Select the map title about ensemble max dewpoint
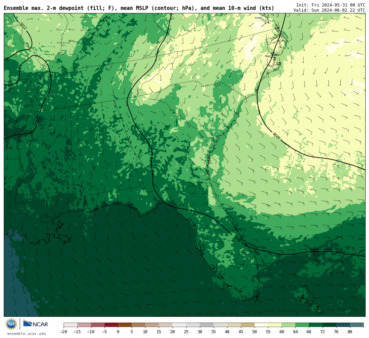This screenshot has height=338, width=369. [x=139, y=8]
